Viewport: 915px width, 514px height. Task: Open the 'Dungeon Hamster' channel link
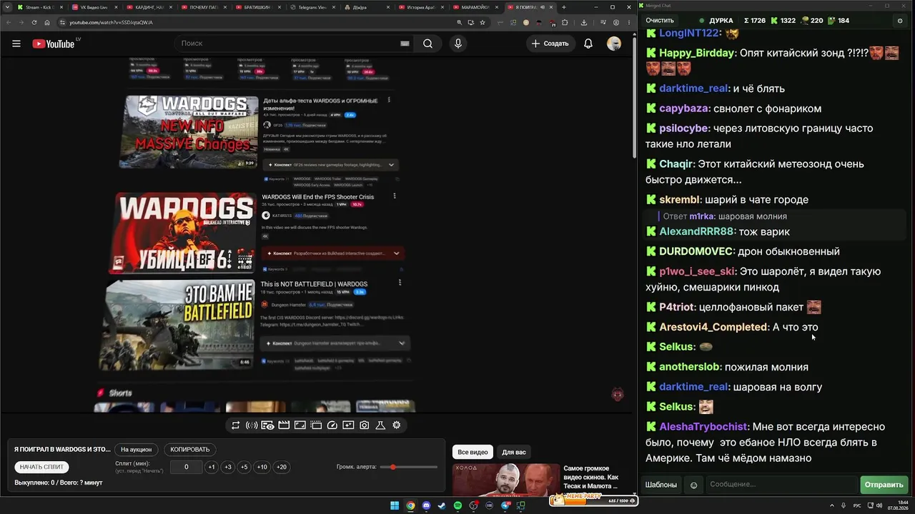pos(288,305)
